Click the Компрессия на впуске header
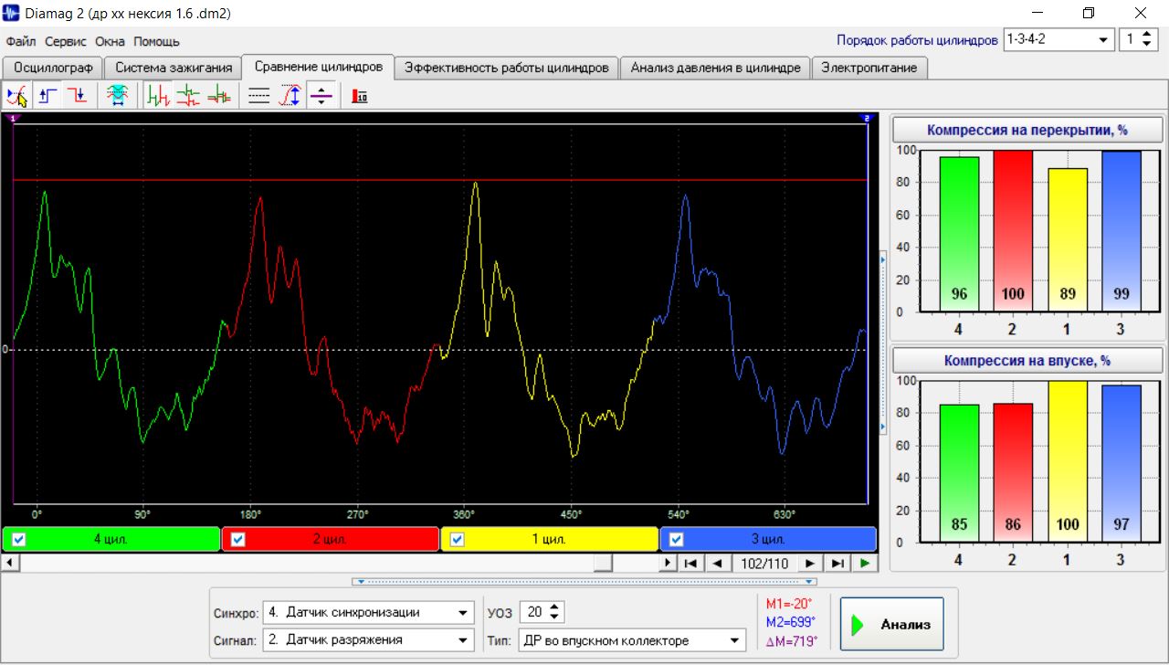This screenshot has width=1169, height=665. tap(1027, 360)
